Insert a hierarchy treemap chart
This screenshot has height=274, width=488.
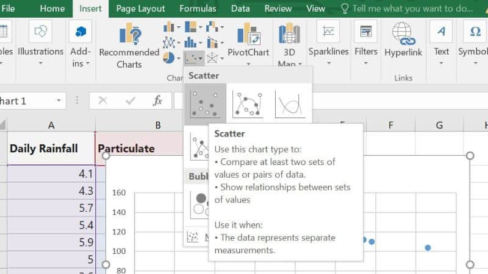(x=190, y=27)
